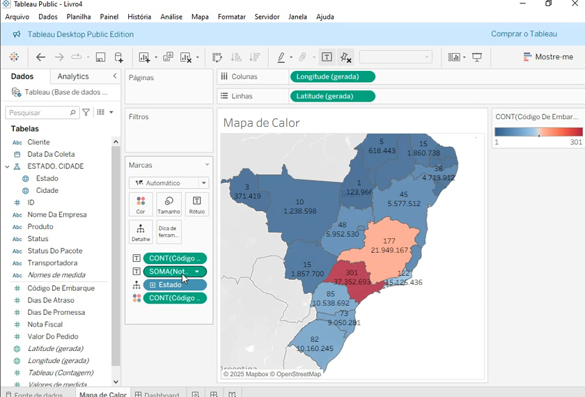
Task: Open the SOMA(Not.. pill dropdown arrow
Action: coord(197,272)
